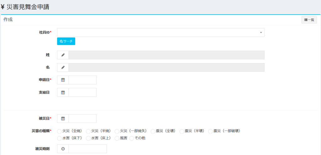321x155 pixels.
Task: Click the サーチ search button
Action: pyautogui.click(x=66, y=41)
